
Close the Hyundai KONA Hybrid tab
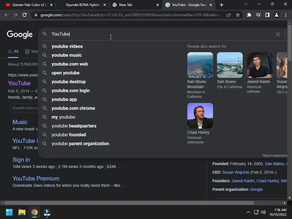click(x=105, y=5)
